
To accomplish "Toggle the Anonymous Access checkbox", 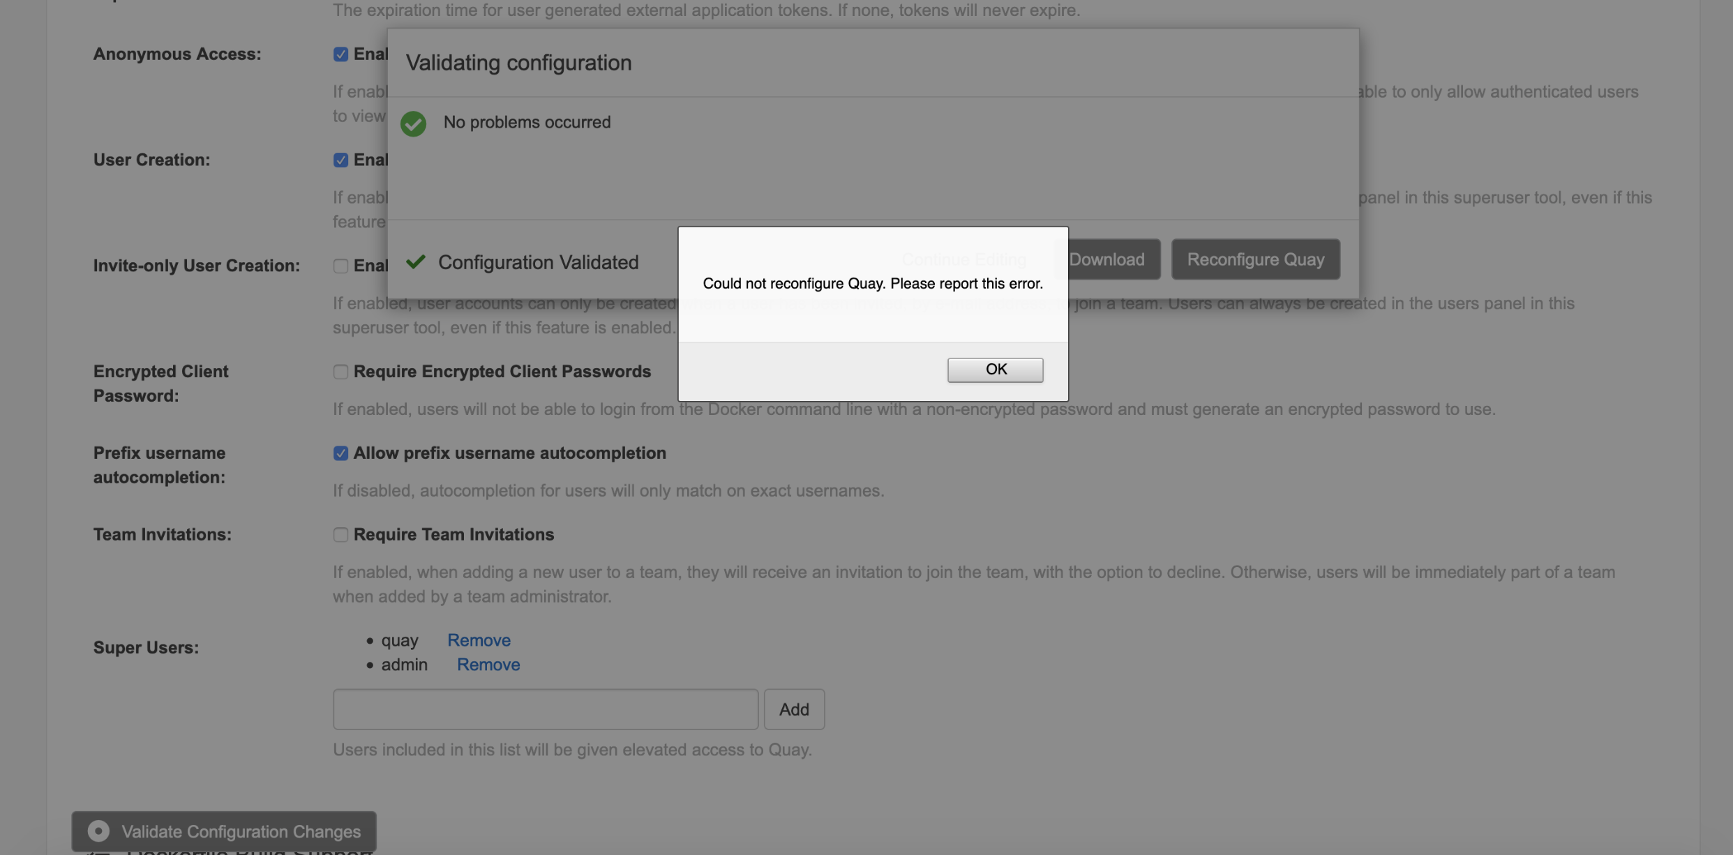I will [x=340, y=54].
